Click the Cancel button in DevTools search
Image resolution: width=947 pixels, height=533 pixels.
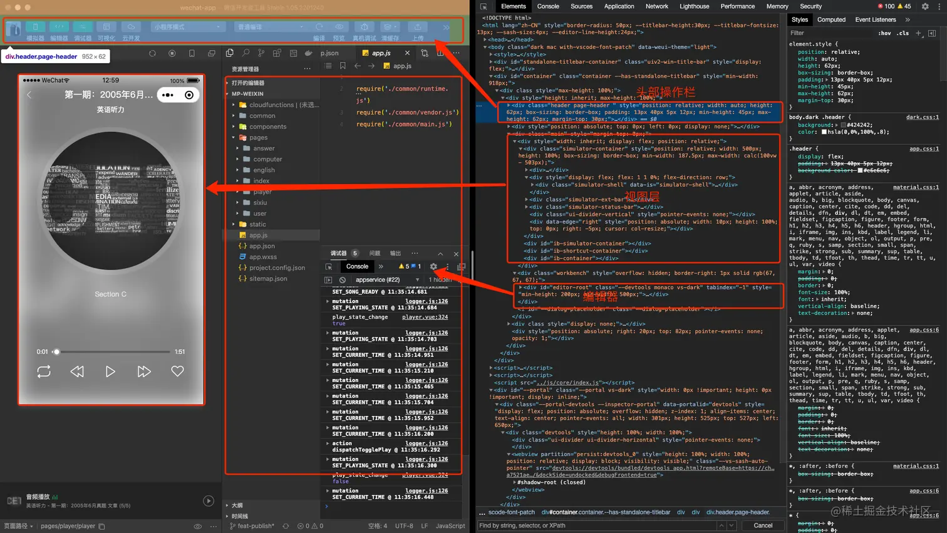pos(763,525)
